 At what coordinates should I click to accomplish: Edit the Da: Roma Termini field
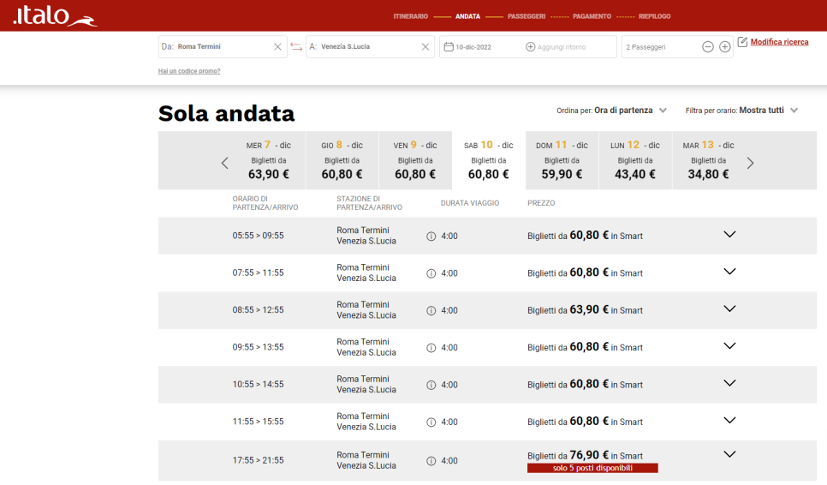tap(223, 47)
